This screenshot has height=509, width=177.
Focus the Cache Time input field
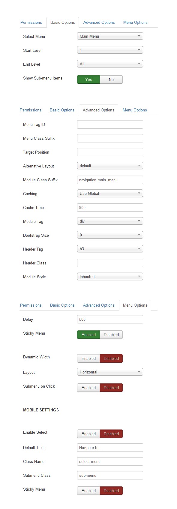coord(110,208)
